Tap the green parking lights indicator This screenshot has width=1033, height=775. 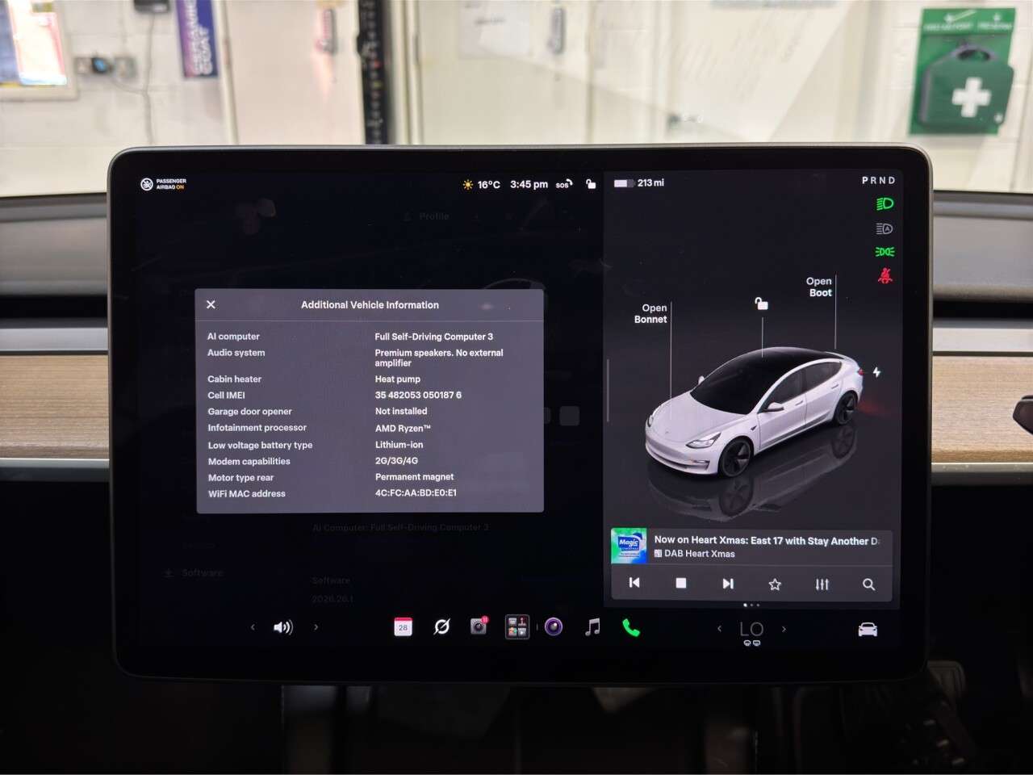(x=885, y=252)
